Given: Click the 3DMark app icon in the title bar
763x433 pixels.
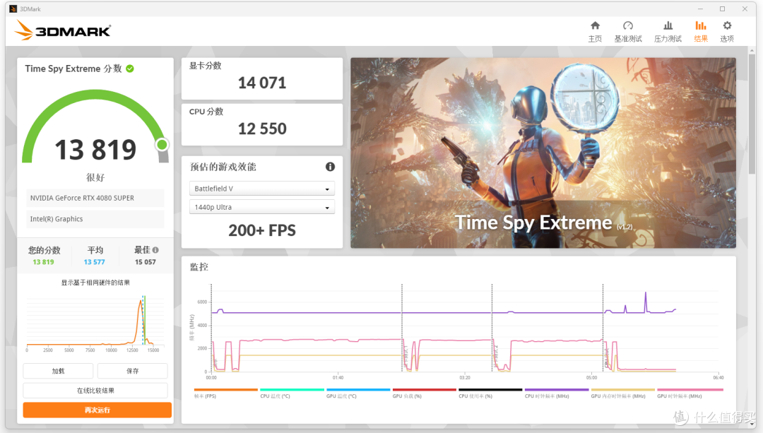Looking at the screenshot, I should pyautogui.click(x=13, y=8).
